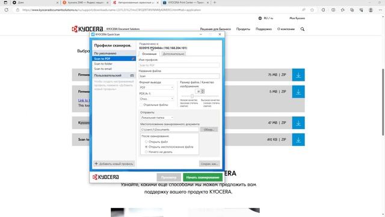The width and height of the screenshot is (385, 217).
Task: Click 'Мое Kyocera' link in header
Action: click(297, 18)
